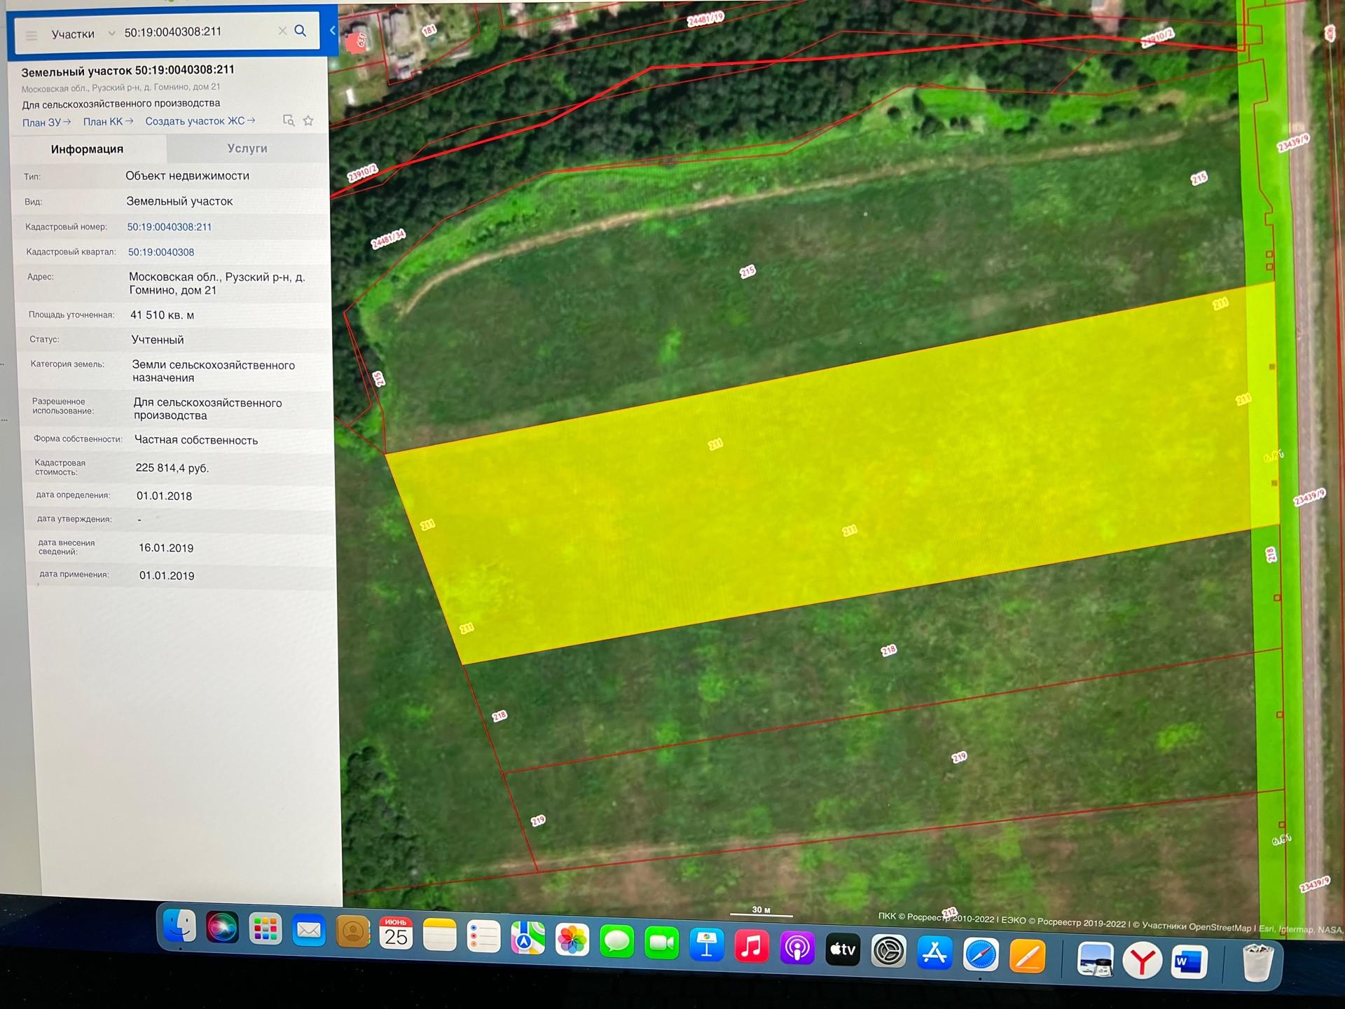
Task: Select the cadastral value 225 814,4 руб.
Action: click(x=172, y=468)
